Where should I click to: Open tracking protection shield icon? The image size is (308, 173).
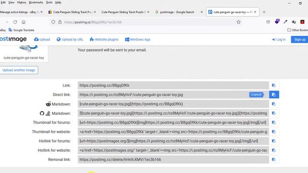[x=53, y=22]
